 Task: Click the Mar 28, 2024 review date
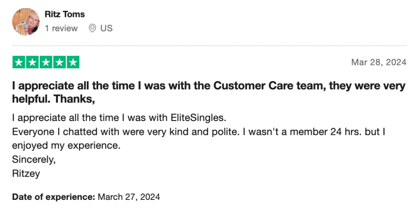379,62
